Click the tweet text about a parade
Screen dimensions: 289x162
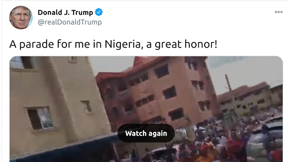pyautogui.click(x=113, y=44)
